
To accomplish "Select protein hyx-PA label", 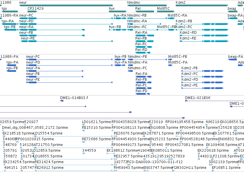I will 121,63.
